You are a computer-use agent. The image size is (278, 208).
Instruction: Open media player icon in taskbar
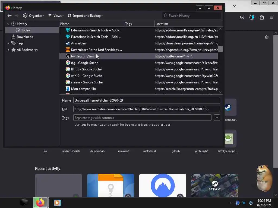click(57, 203)
